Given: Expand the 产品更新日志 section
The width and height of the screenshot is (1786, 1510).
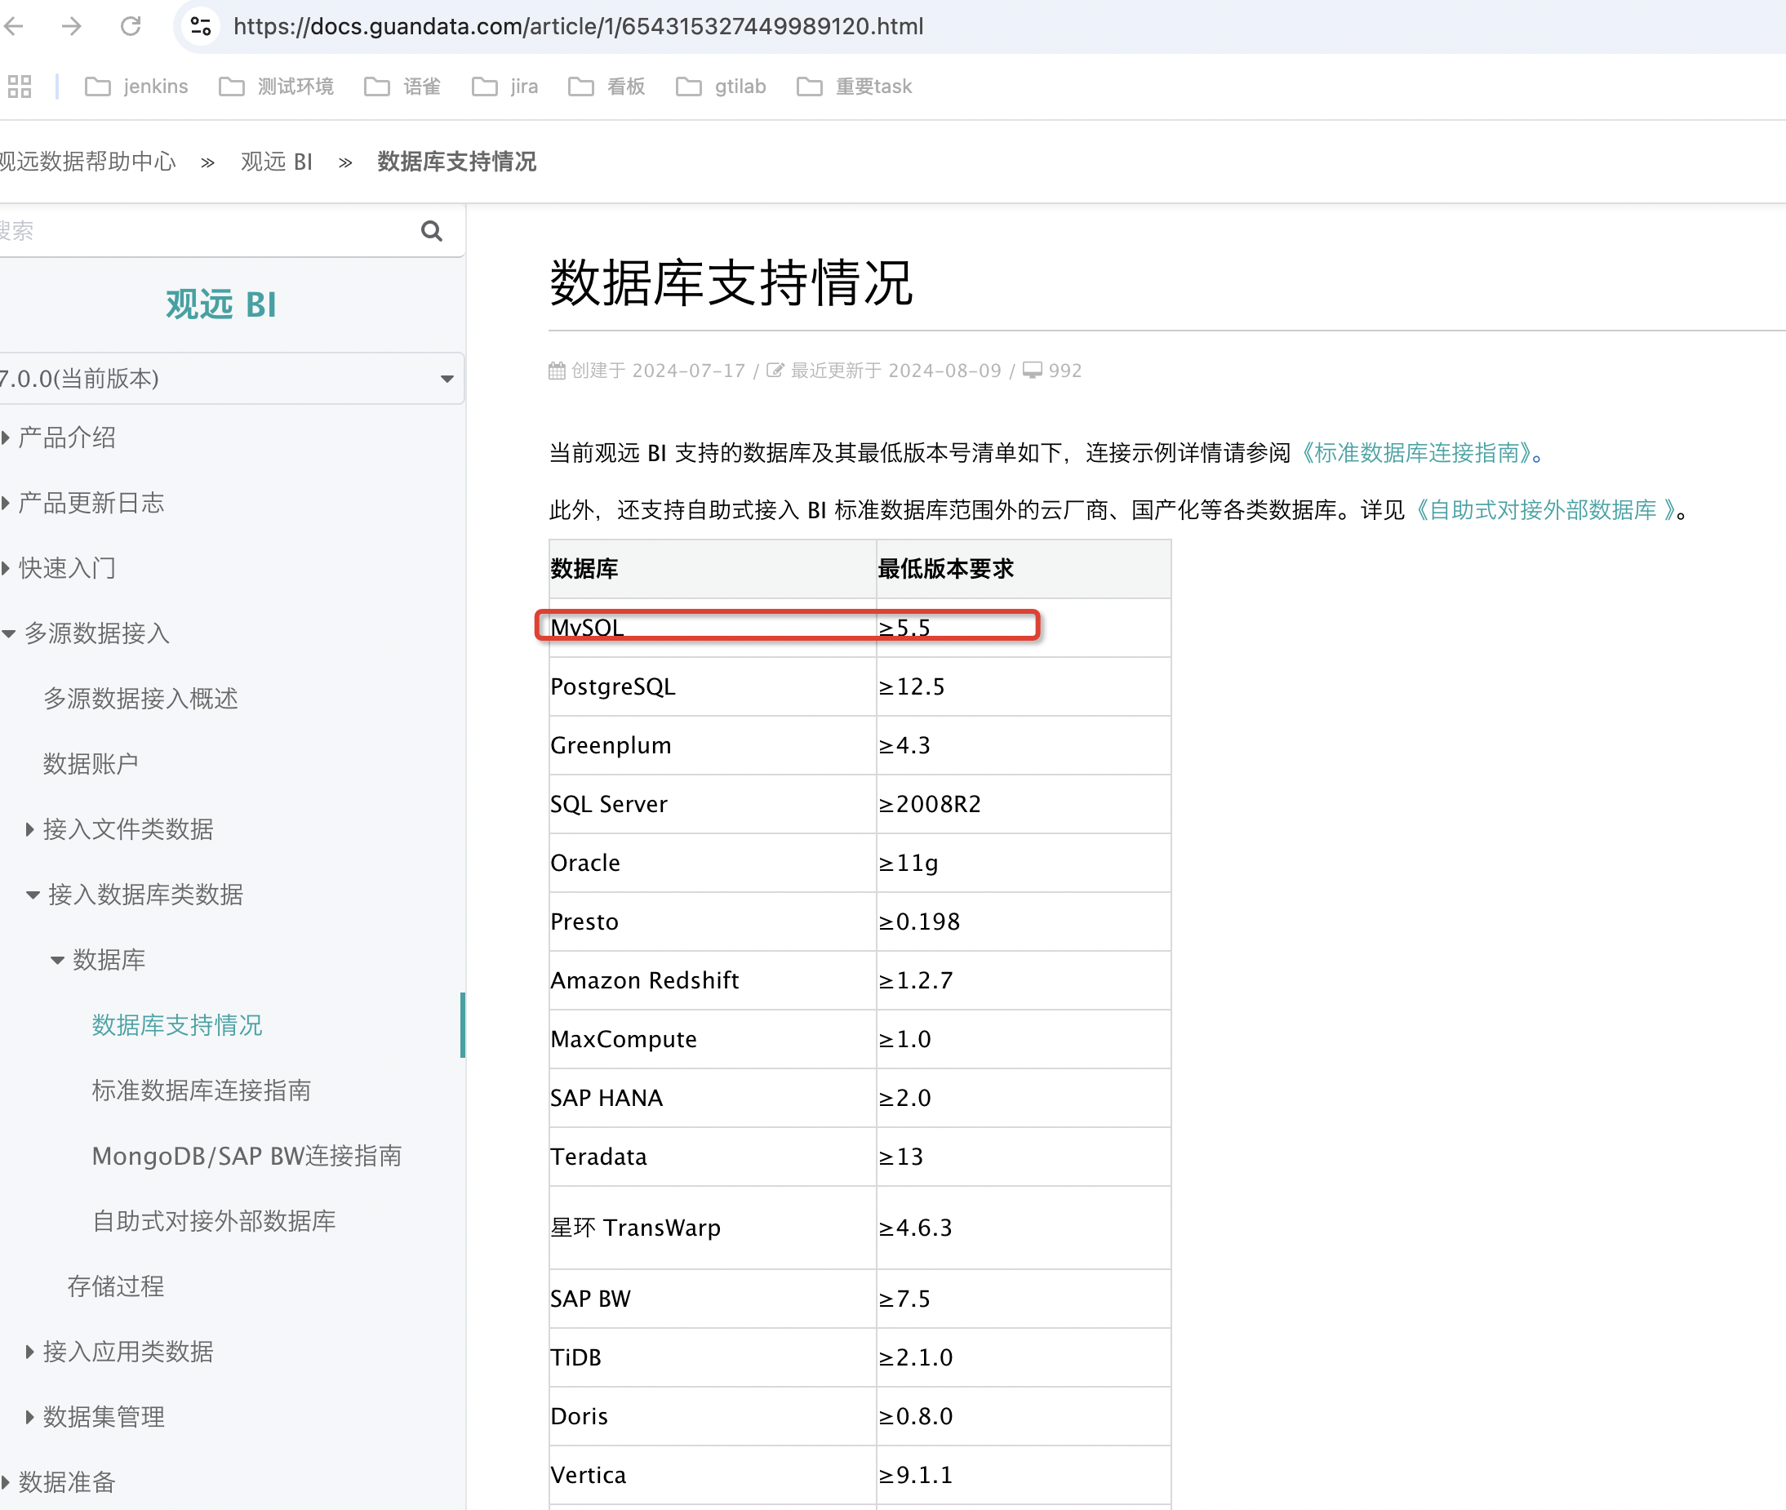Looking at the screenshot, I should 84,503.
